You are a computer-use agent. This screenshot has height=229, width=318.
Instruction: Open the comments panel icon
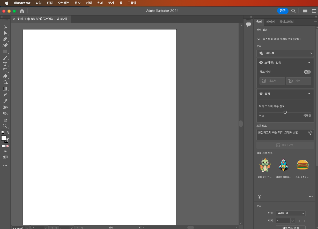coord(248,25)
